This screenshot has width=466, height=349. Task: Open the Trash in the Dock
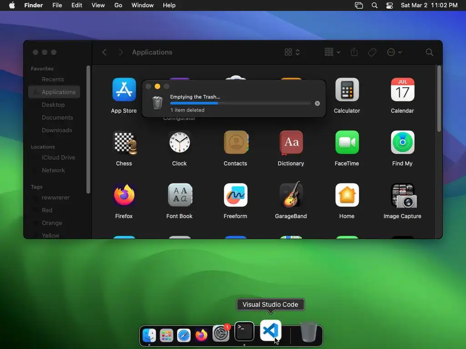(x=309, y=332)
